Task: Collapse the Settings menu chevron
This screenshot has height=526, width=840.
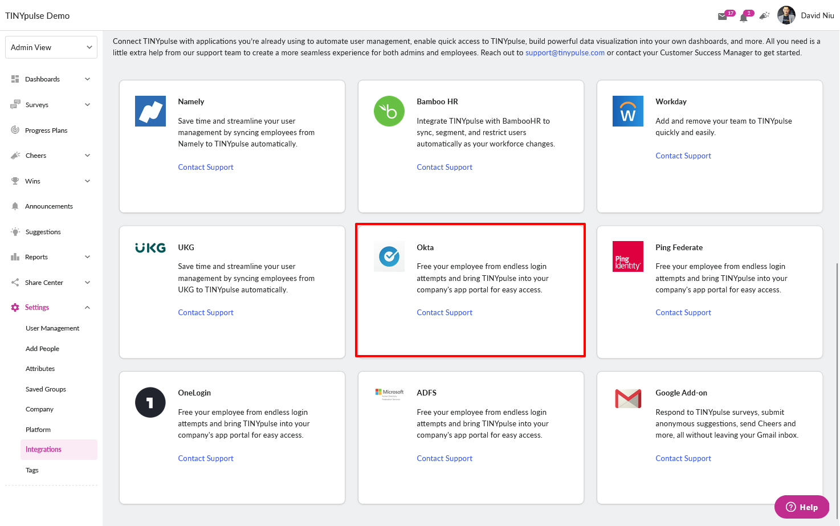Action: click(88, 308)
